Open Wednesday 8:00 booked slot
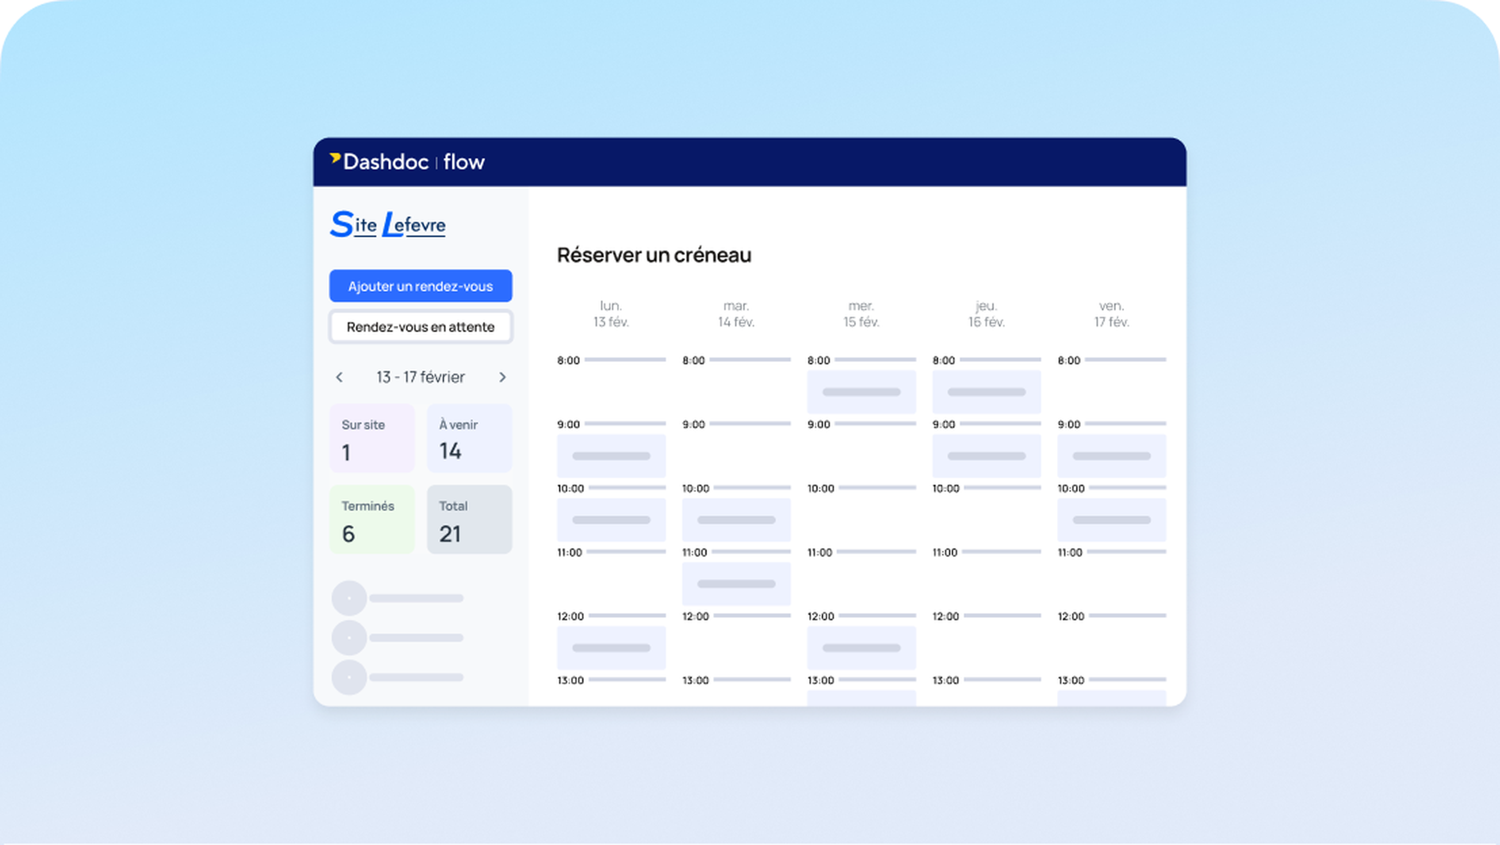The width and height of the screenshot is (1500, 845). tap(861, 392)
